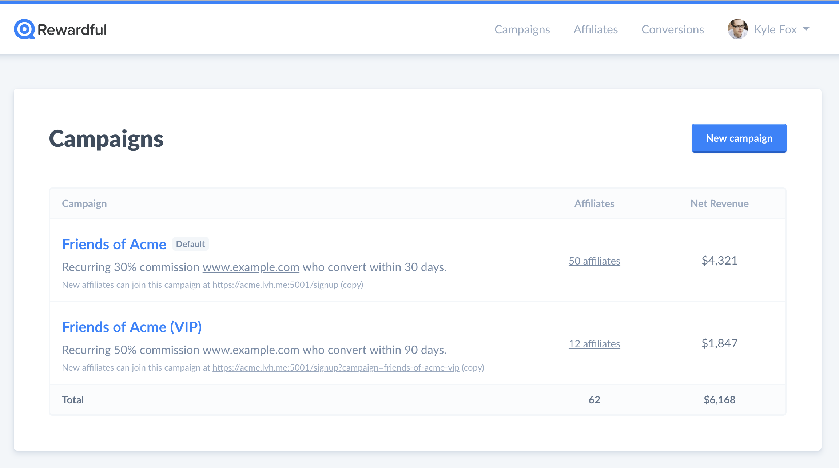Open the Friends of Acme campaign
Viewport: 839px width, 468px height.
(x=114, y=244)
